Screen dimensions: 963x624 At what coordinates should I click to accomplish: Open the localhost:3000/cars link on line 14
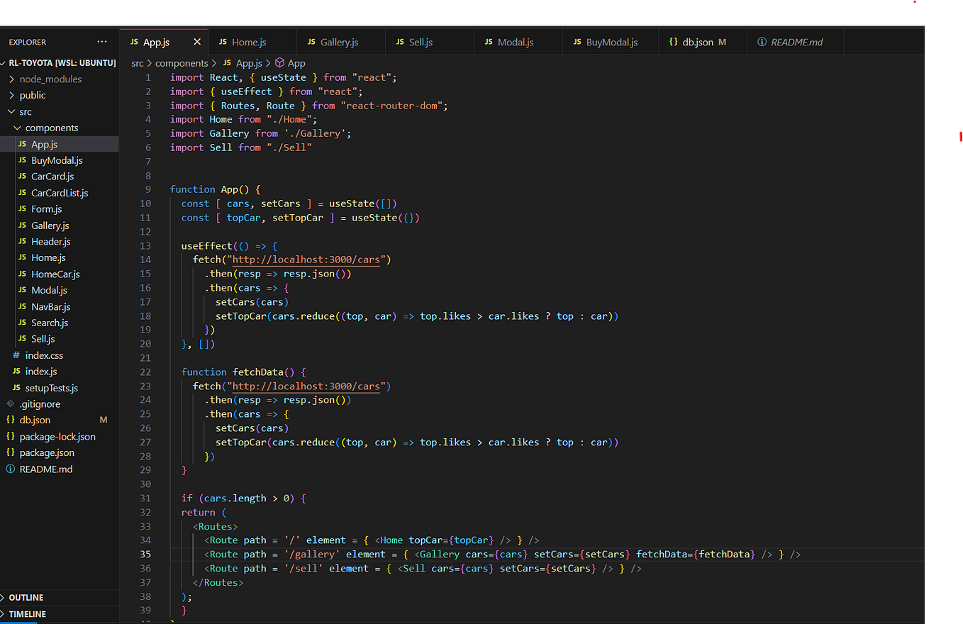[x=305, y=259]
